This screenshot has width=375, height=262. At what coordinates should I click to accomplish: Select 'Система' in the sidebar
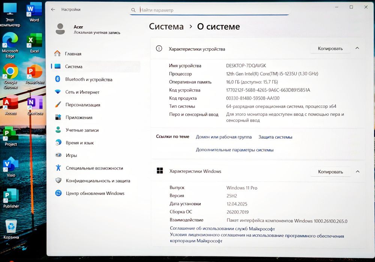pyautogui.click(x=96, y=66)
